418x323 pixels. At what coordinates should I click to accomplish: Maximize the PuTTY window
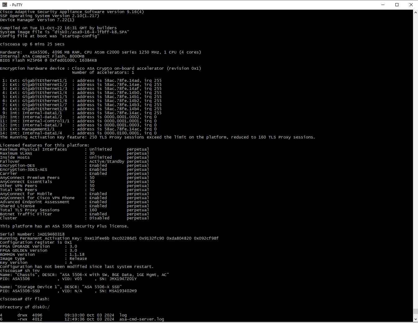397,5
